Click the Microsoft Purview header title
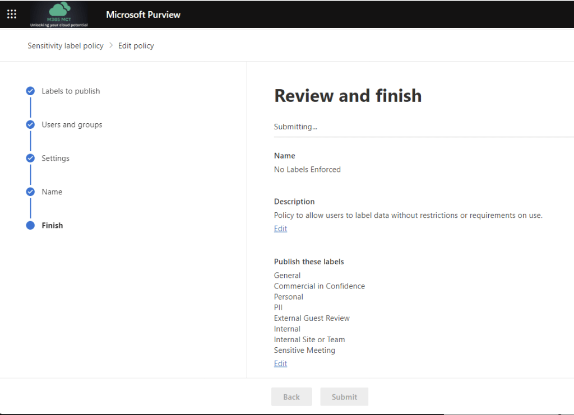The height and width of the screenshot is (415, 574). click(143, 15)
